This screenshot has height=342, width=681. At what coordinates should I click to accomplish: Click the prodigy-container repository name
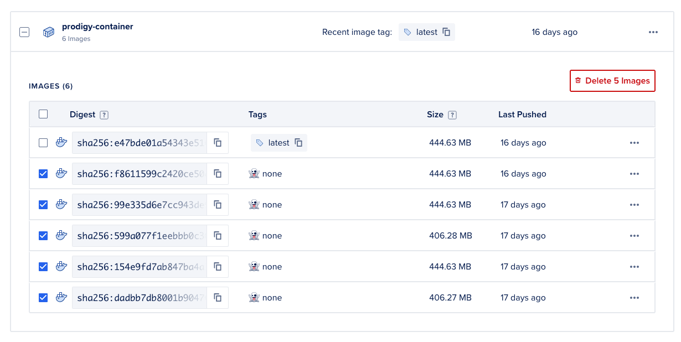97,27
